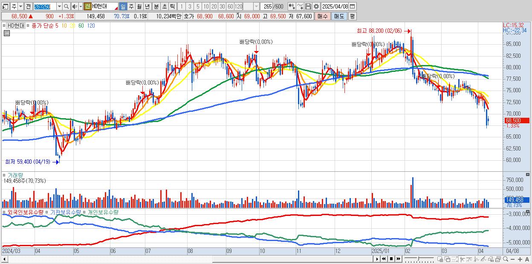The width and height of the screenshot is (532, 264).
Task: Switch to second (초) chart period
Action: coord(164,6)
